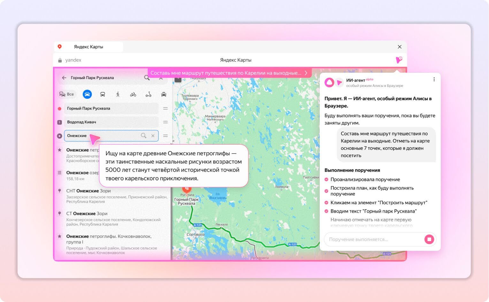
Task: Select the СНТ Онежские Зори suggestion
Action: [112, 196]
